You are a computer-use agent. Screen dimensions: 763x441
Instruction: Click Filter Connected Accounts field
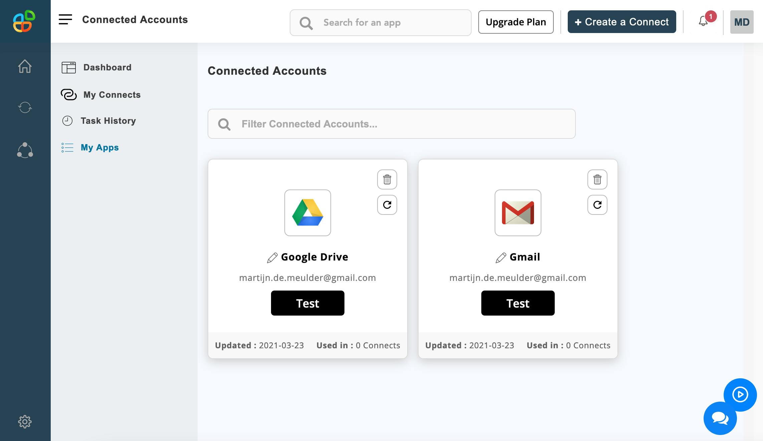(391, 124)
